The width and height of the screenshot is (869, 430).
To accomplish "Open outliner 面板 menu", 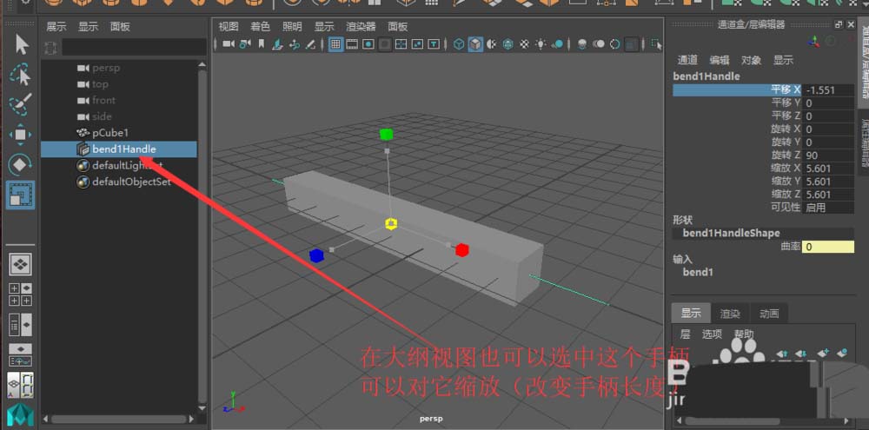I will 120,27.
